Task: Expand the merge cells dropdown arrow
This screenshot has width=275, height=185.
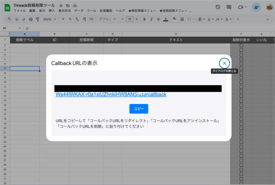Action: coord(194,19)
